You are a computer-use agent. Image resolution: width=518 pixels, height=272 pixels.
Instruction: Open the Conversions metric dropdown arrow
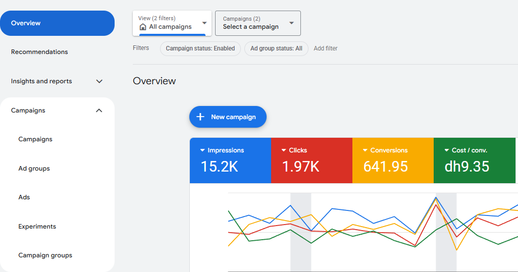(365, 150)
